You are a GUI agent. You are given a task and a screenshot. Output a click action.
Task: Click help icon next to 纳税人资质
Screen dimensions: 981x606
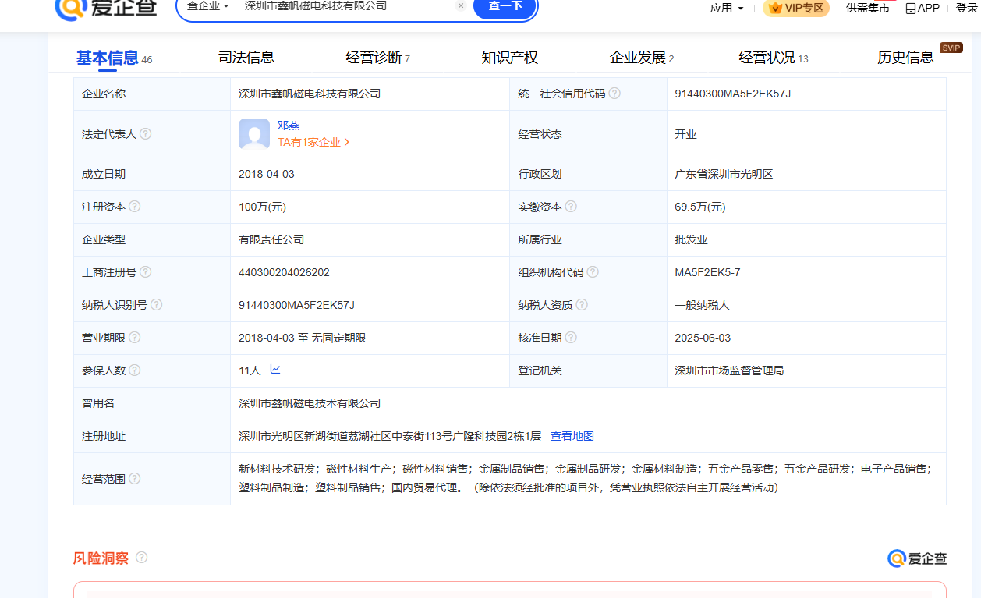tap(582, 305)
